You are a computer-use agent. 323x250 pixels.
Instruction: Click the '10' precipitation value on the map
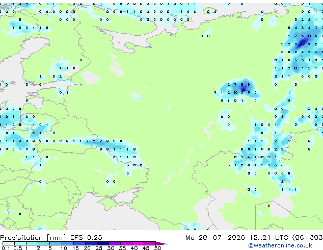(x=235, y=93)
